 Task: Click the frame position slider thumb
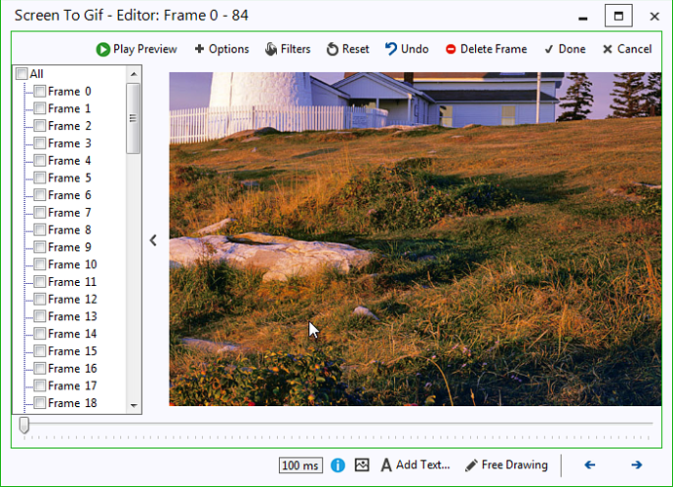coord(24,426)
